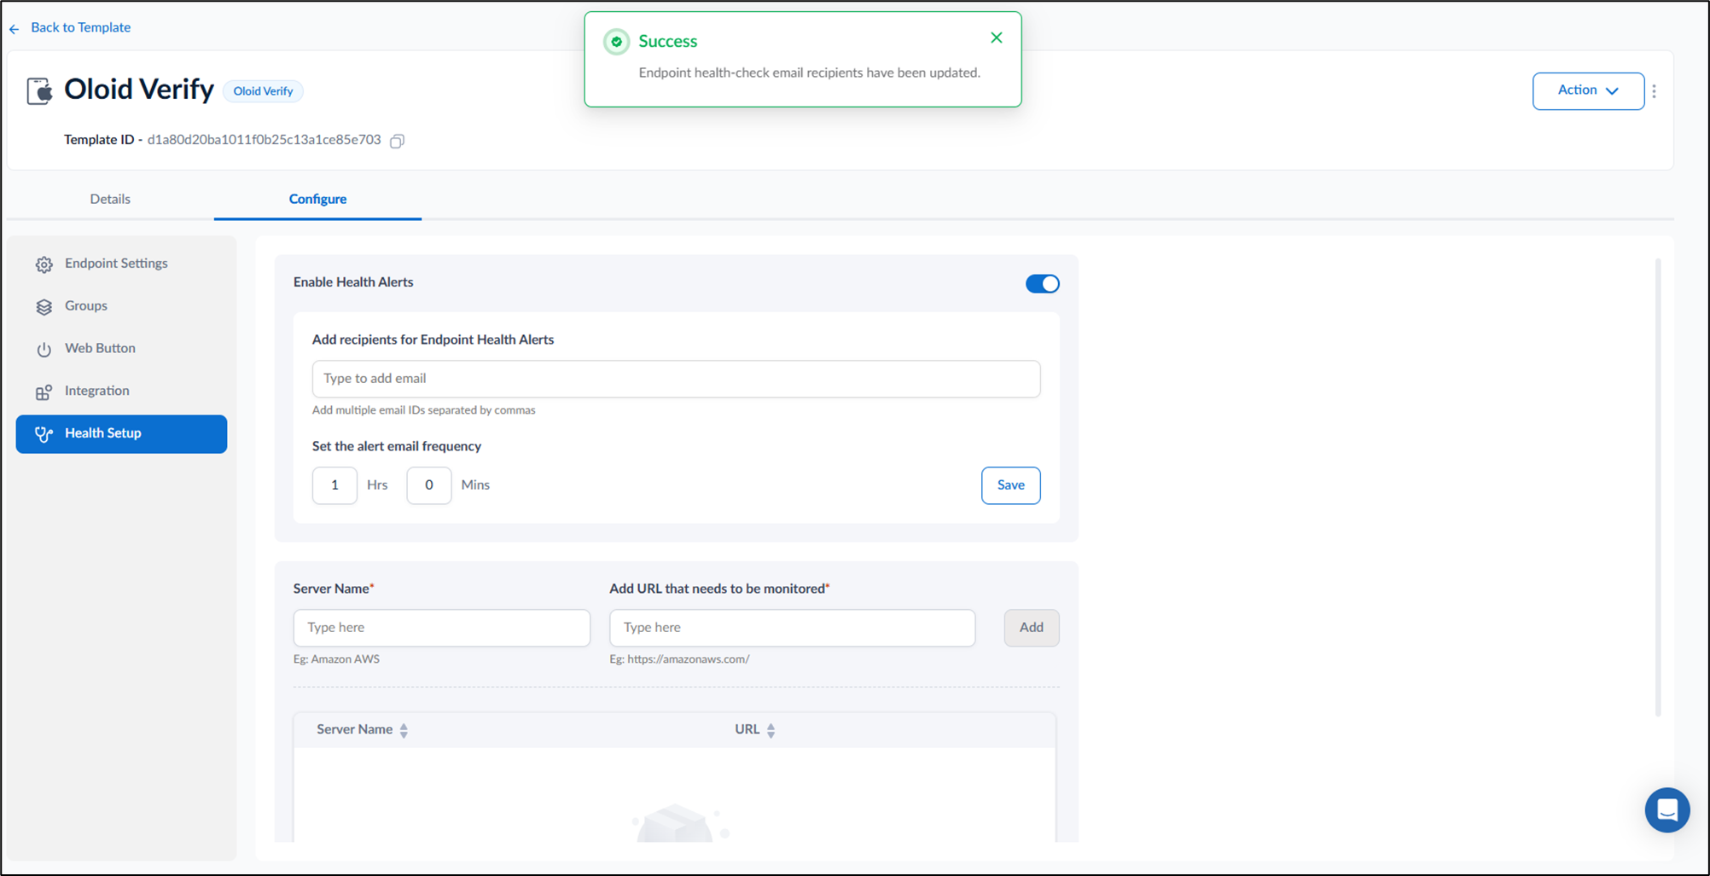Open the chat support bubble
Screen dimensions: 1710x876
1667,809
